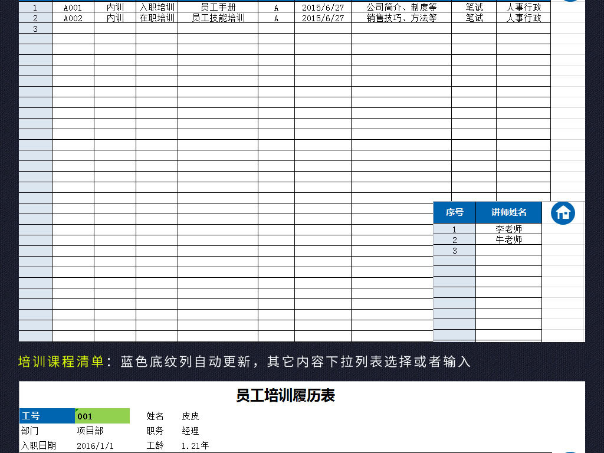Viewport: 604px width, 453px height.
Task: Open the lecturer grade dropdown showing A
Action: 276,6
